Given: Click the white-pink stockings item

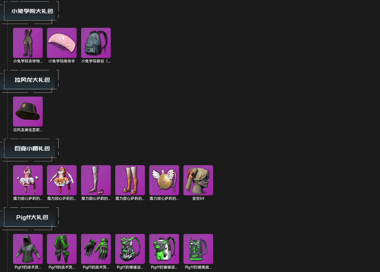Looking at the screenshot, I should [x=96, y=180].
